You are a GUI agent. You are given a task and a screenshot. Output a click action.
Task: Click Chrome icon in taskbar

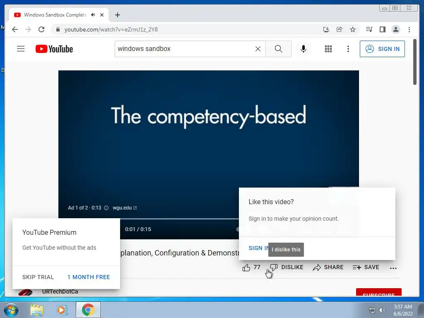click(x=88, y=310)
